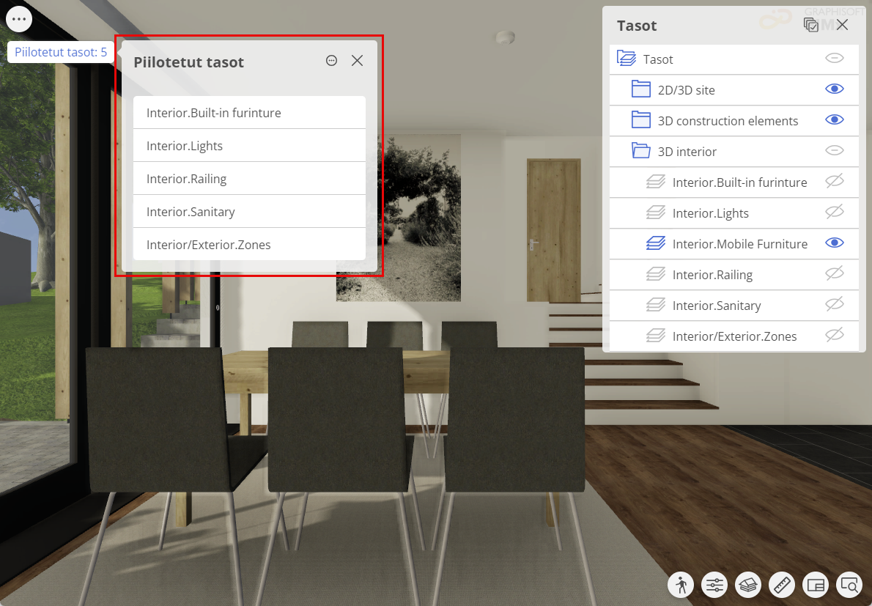The image size is (872, 606).
Task: Open the layers icon in bottom toolbar
Action: [x=748, y=585]
